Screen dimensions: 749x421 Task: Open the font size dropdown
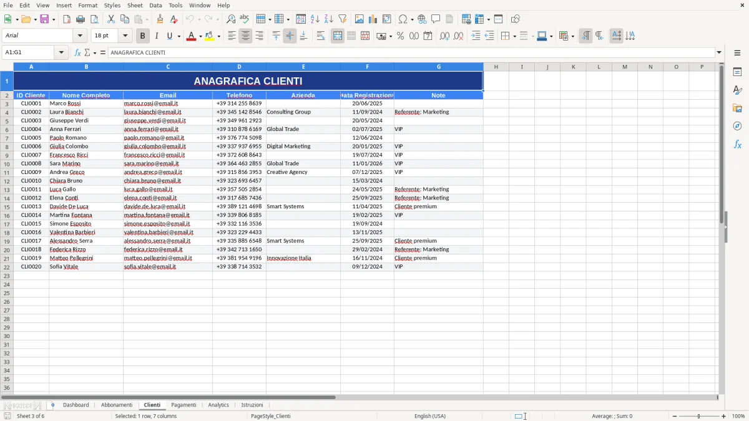click(x=124, y=36)
